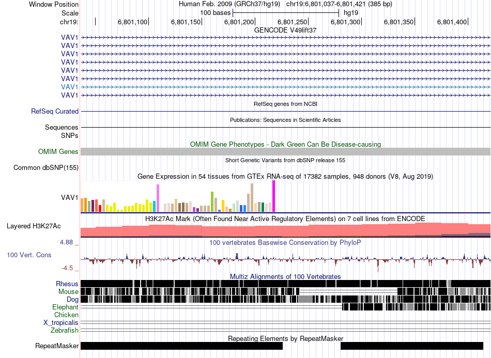Click the 'Layered H3K27Ac' label
Viewport: 491px width, 358px height.
pyautogui.click(x=34, y=226)
